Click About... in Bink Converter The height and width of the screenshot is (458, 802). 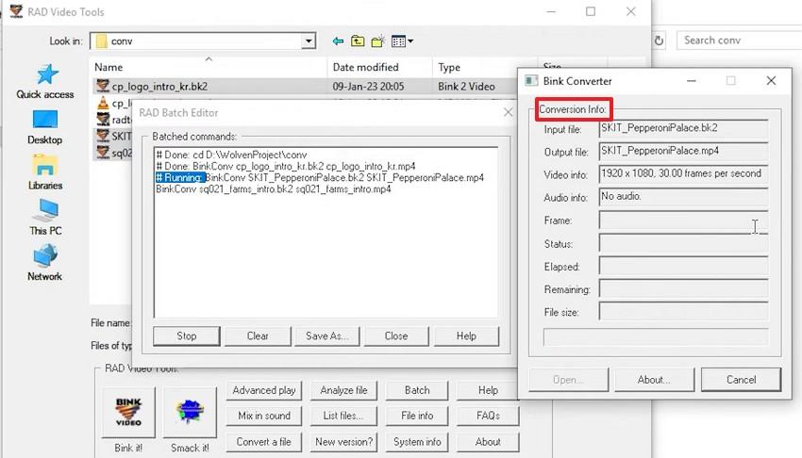tap(654, 380)
